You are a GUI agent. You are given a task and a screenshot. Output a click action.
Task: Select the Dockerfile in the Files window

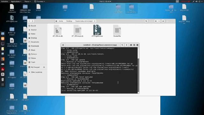point(117,31)
